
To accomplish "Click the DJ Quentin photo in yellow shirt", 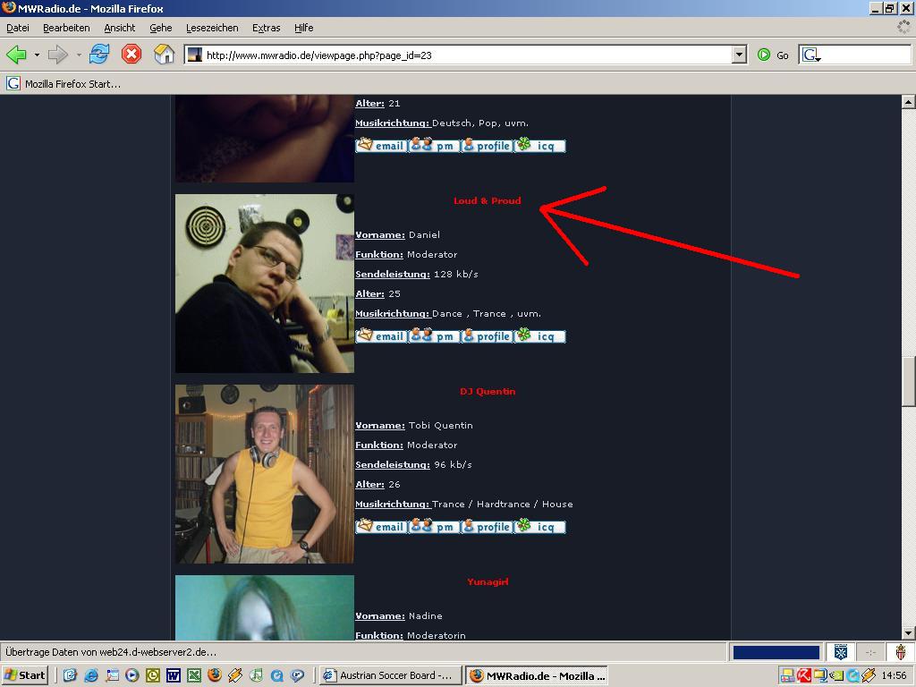I will 265,474.
